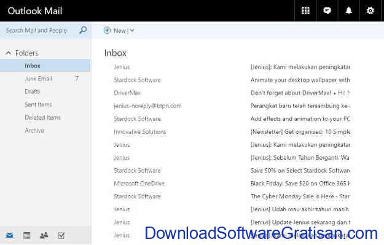Click the Outlook Mail title
384x245 pixels.
pyautogui.click(x=35, y=11)
